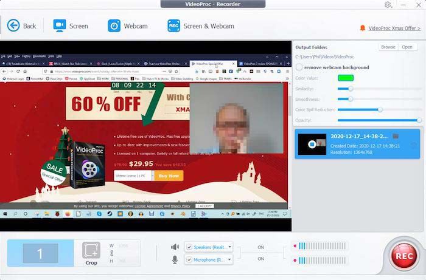Go to browser home page icon

click(25, 71)
